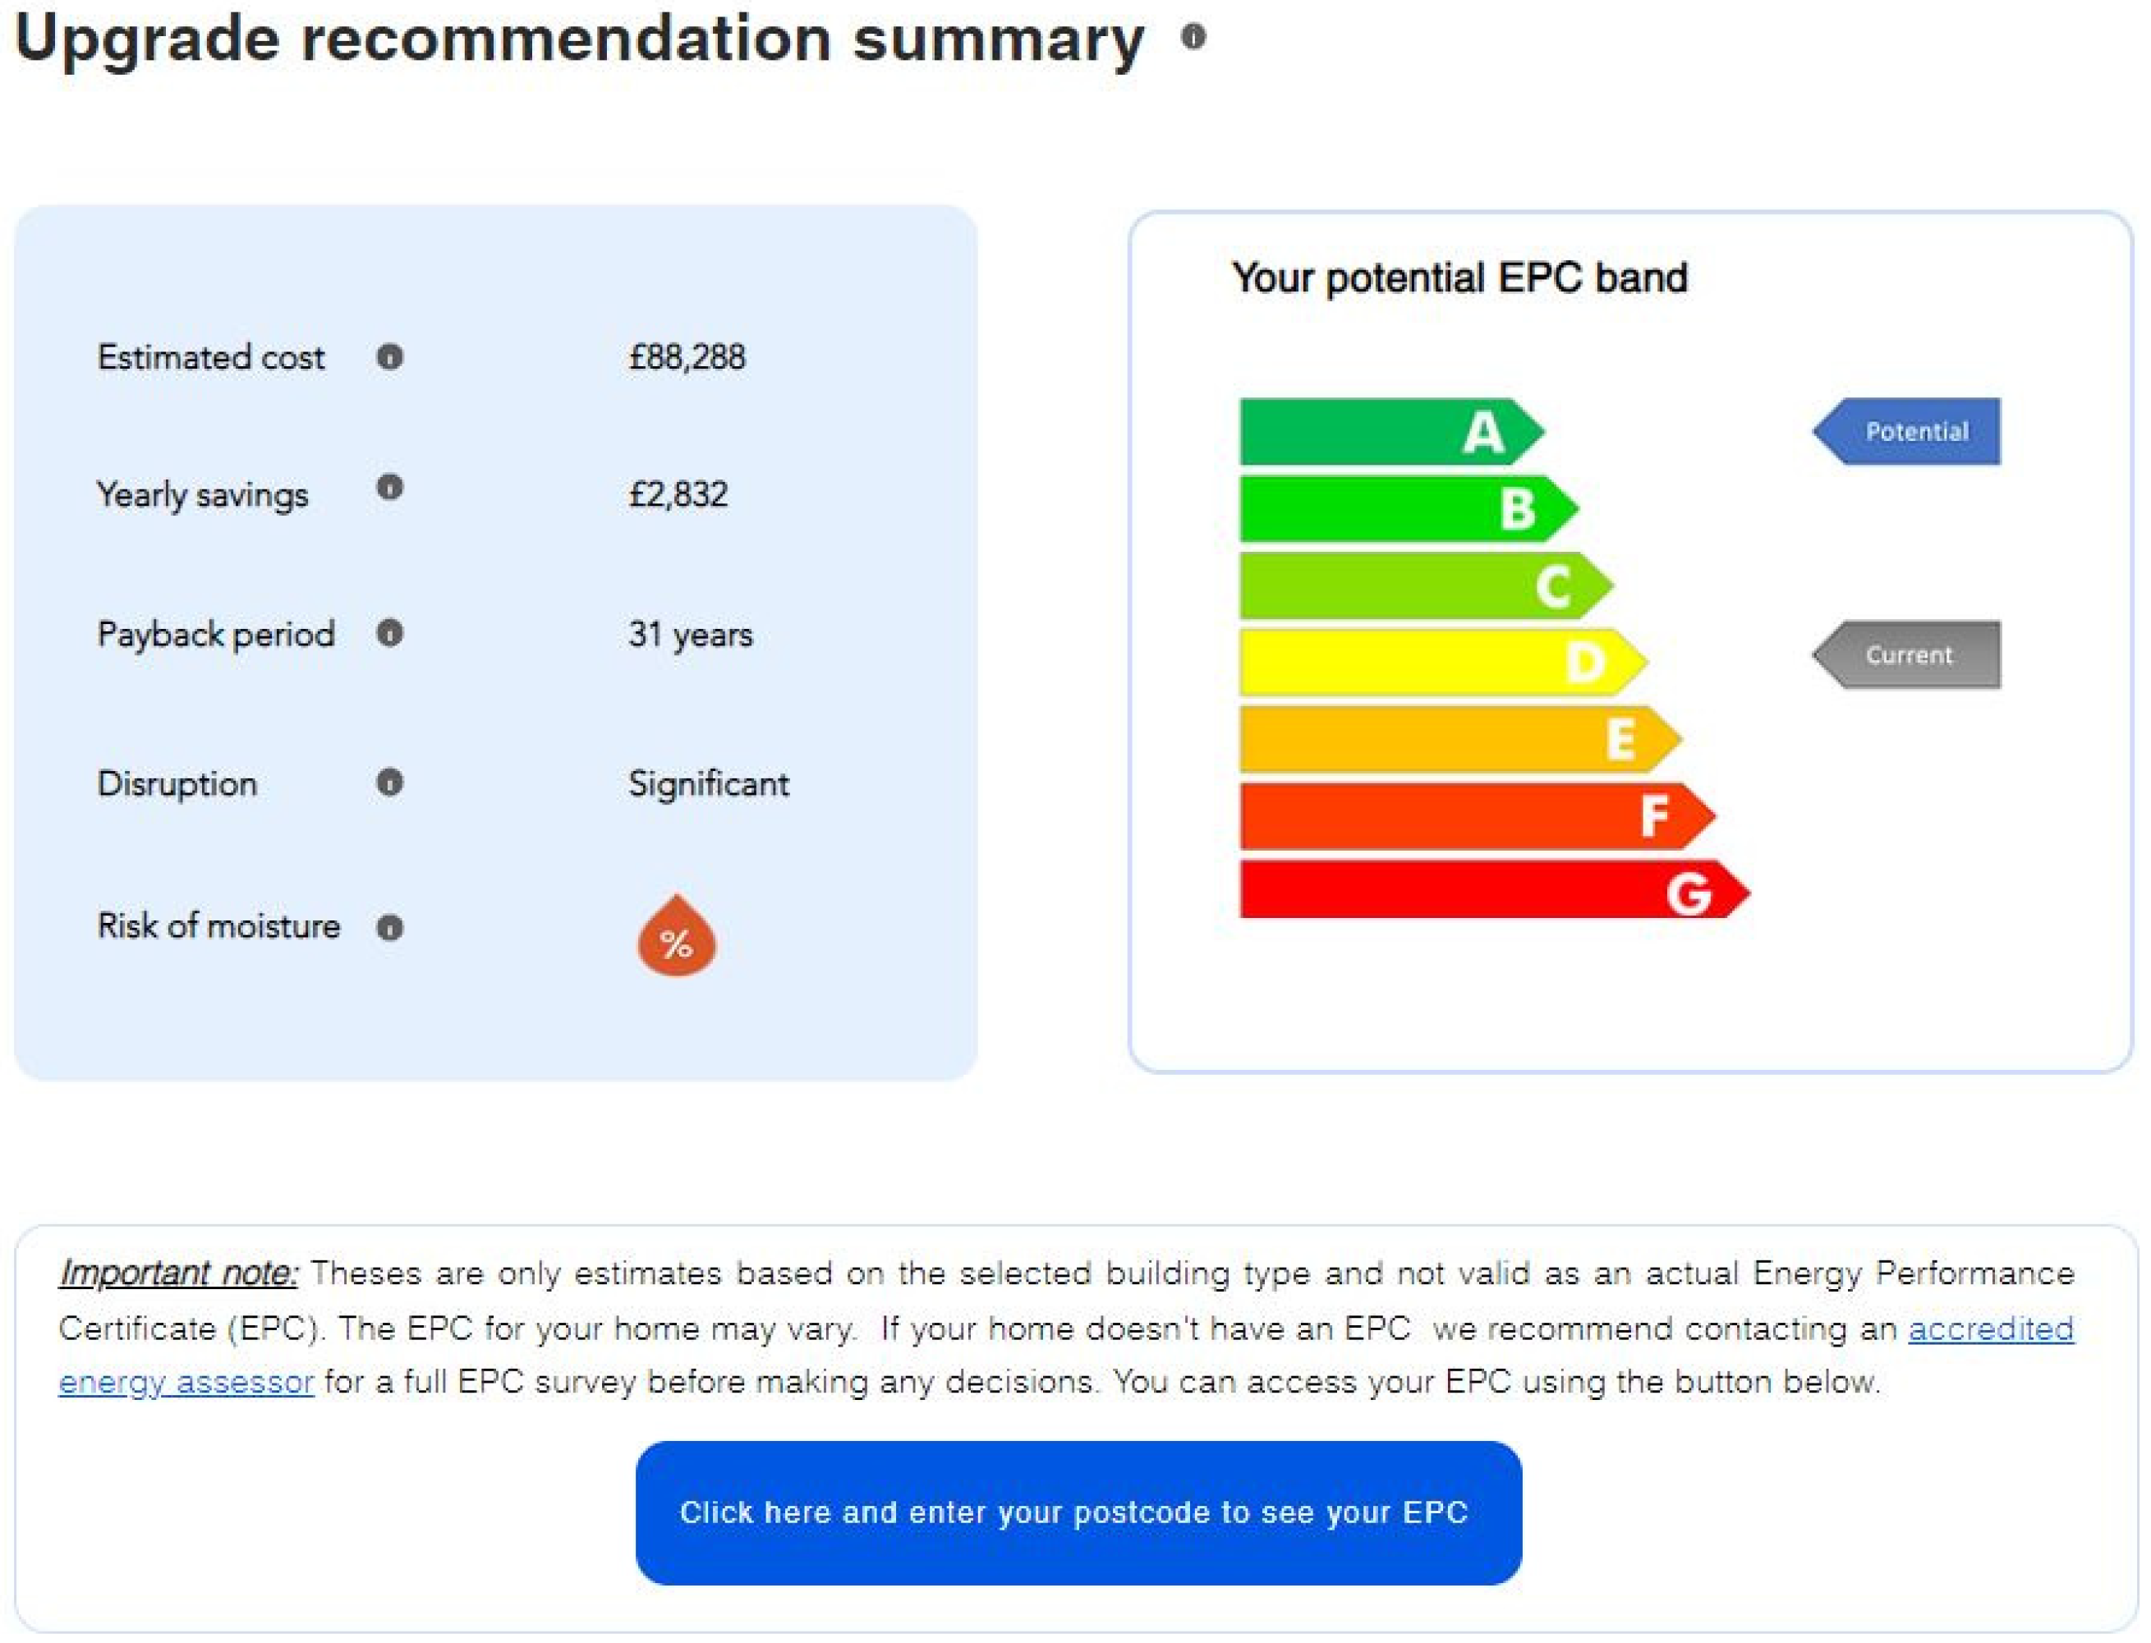The image size is (2151, 1643).
Task: Click the Yearly savings info icon
Action: (x=389, y=487)
